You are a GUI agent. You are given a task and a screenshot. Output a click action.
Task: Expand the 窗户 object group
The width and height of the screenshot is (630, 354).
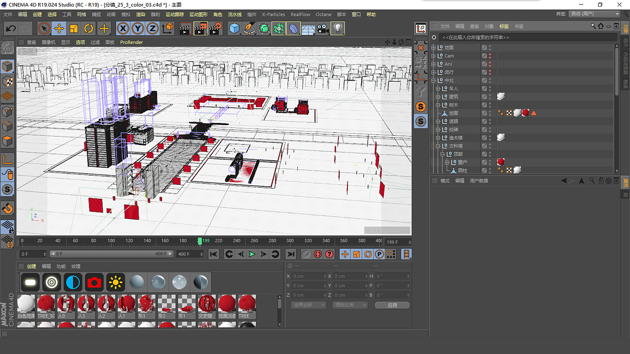point(447,162)
